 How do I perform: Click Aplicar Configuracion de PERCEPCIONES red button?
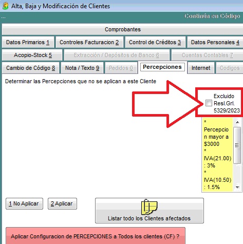point(96,236)
